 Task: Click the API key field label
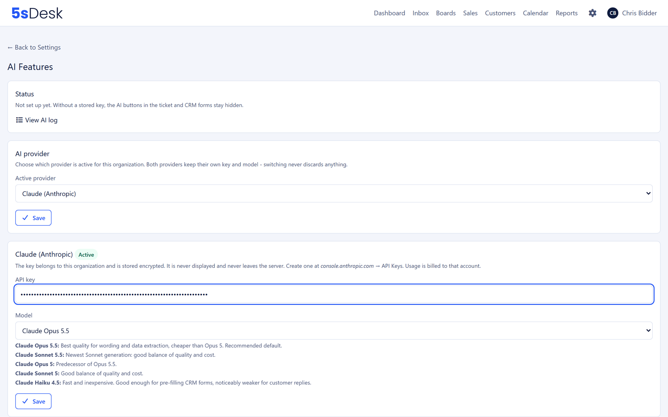[x=25, y=280]
